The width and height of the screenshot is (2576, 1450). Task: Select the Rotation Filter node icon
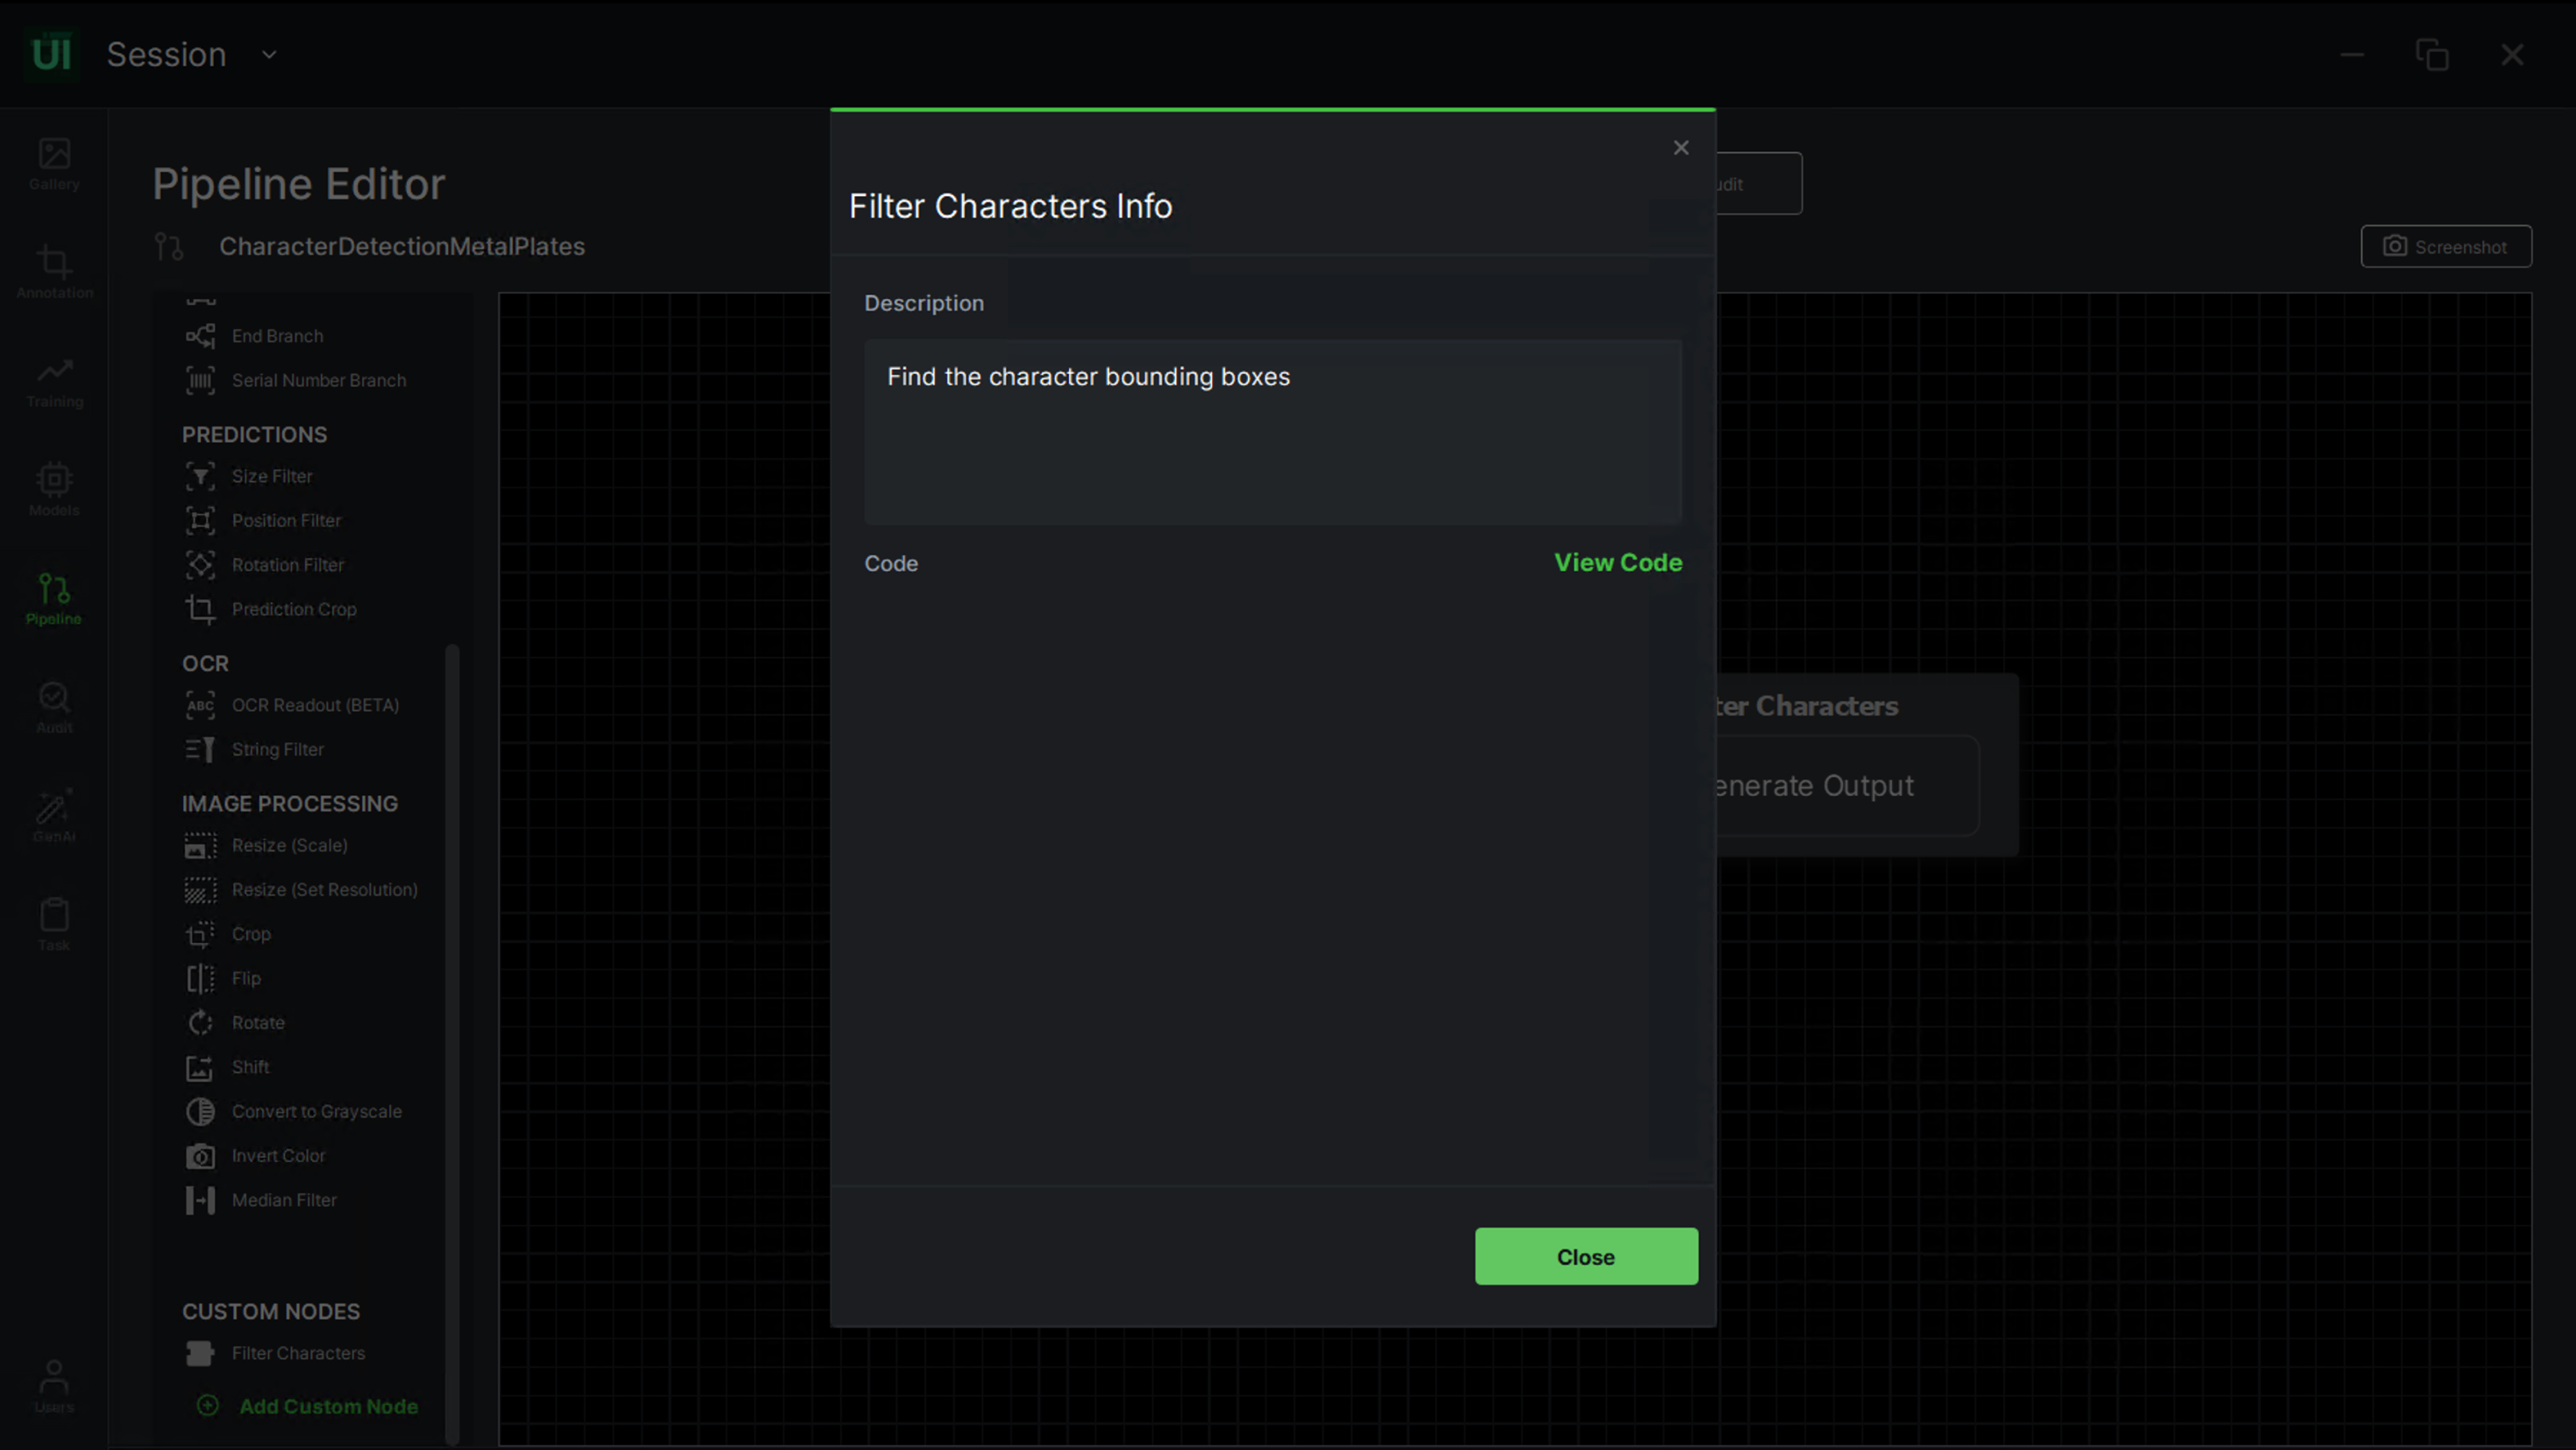pyautogui.click(x=200, y=565)
